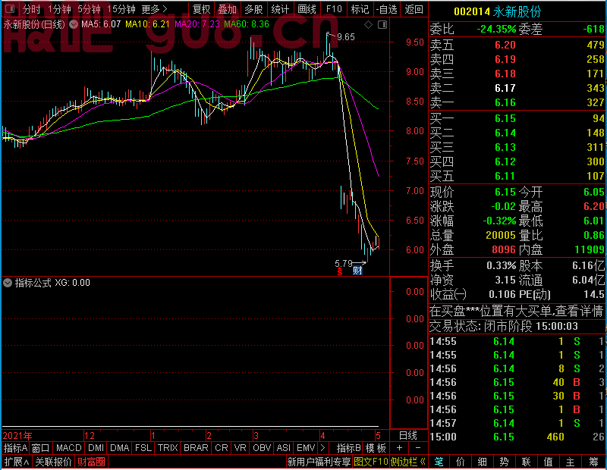This screenshot has height=470, width=607.
Task: Click the 002014 永新股份 stock title
Action: click(497, 11)
